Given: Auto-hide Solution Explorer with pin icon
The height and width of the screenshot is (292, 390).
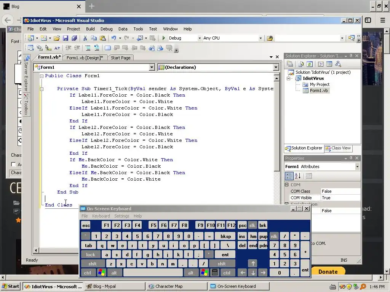Looking at the screenshot, I should click(x=351, y=56).
